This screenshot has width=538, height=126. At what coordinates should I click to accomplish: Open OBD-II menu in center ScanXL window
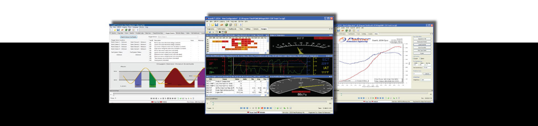216,21
